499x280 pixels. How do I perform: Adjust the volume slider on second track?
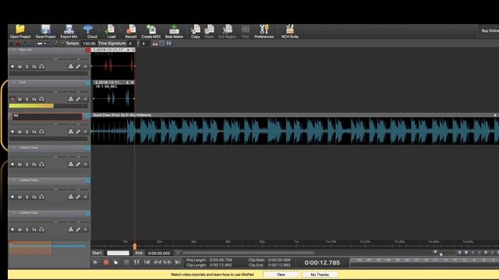55,92
